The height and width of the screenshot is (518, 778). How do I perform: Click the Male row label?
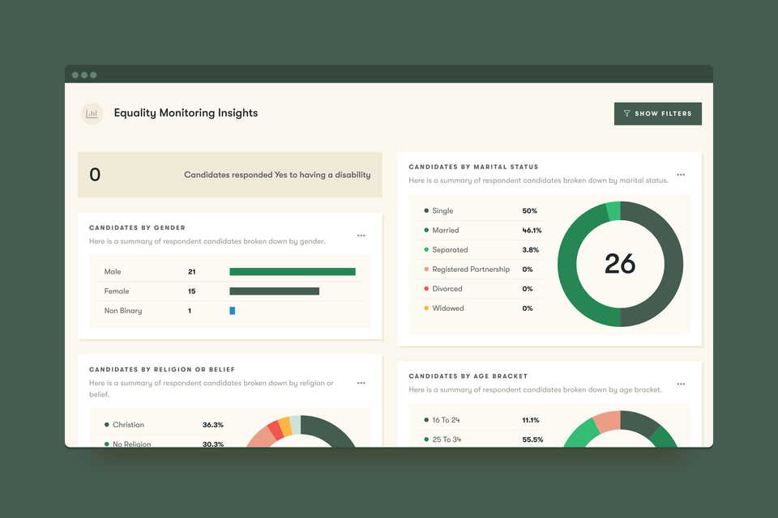pos(113,272)
